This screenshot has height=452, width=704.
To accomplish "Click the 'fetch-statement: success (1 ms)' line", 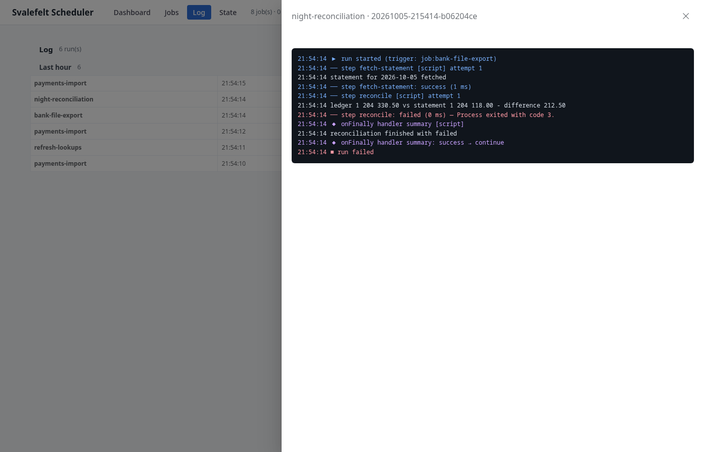I will click(x=384, y=87).
